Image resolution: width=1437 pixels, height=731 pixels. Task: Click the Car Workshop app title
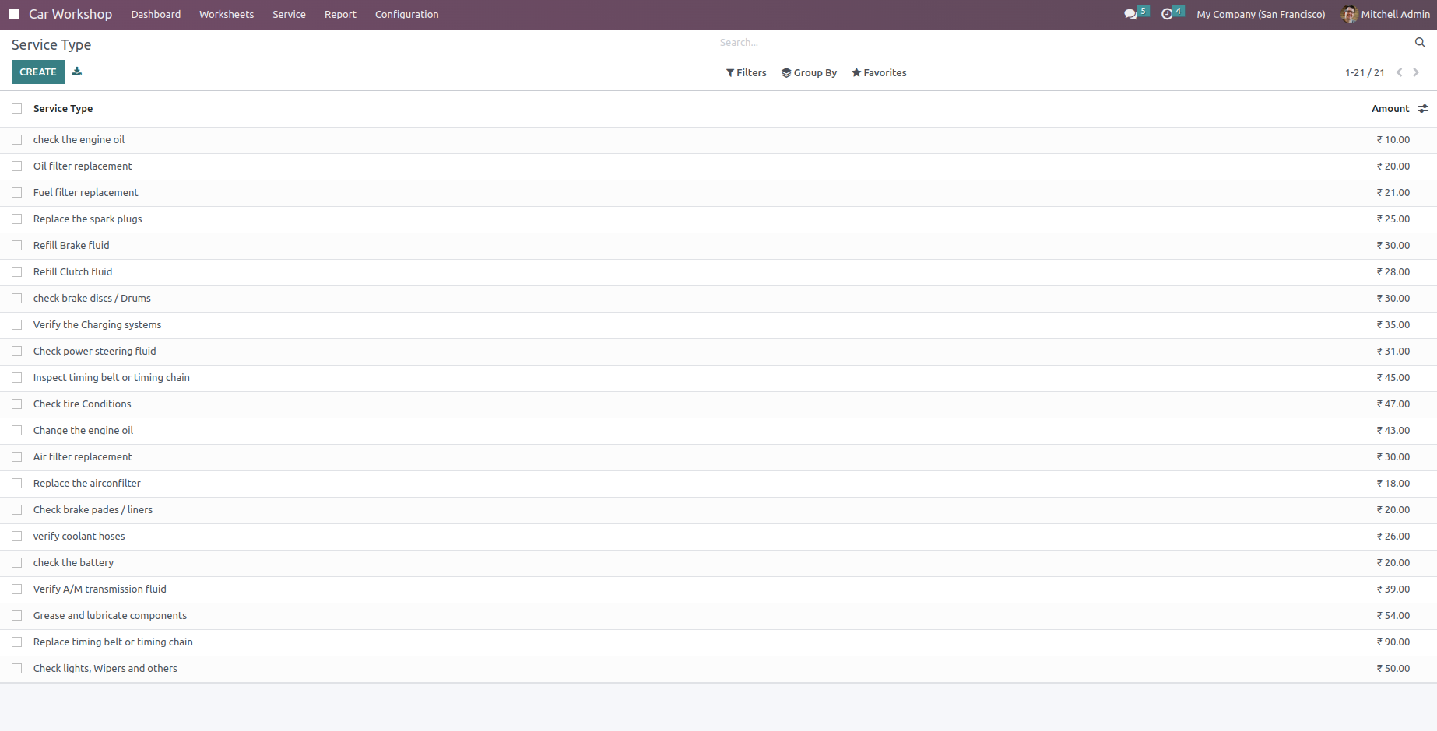[70, 14]
